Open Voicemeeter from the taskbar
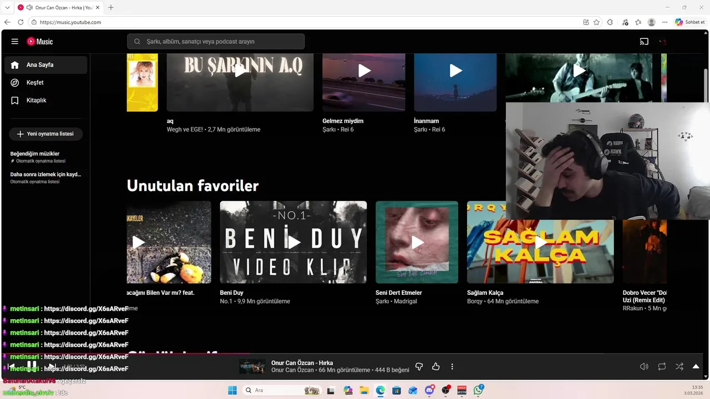This screenshot has width=710, height=399. coord(461,390)
